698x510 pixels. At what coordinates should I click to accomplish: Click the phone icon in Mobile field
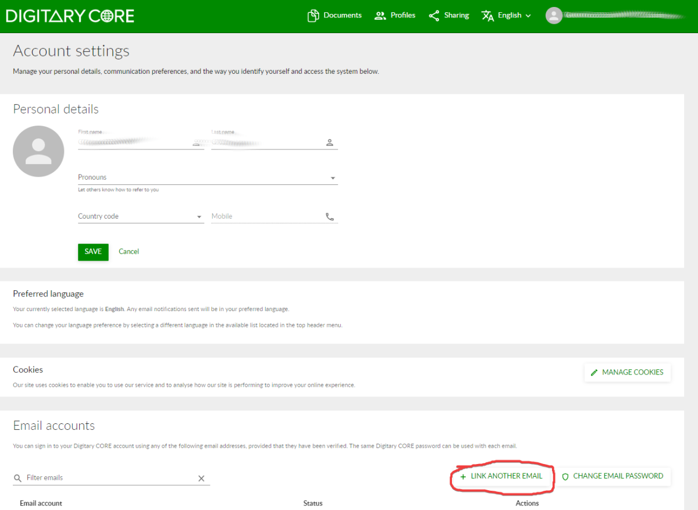pyautogui.click(x=330, y=216)
